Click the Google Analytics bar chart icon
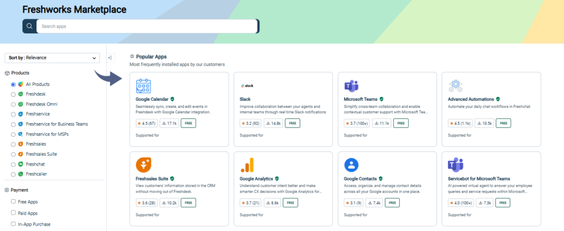The image size is (564, 231). 247,165
